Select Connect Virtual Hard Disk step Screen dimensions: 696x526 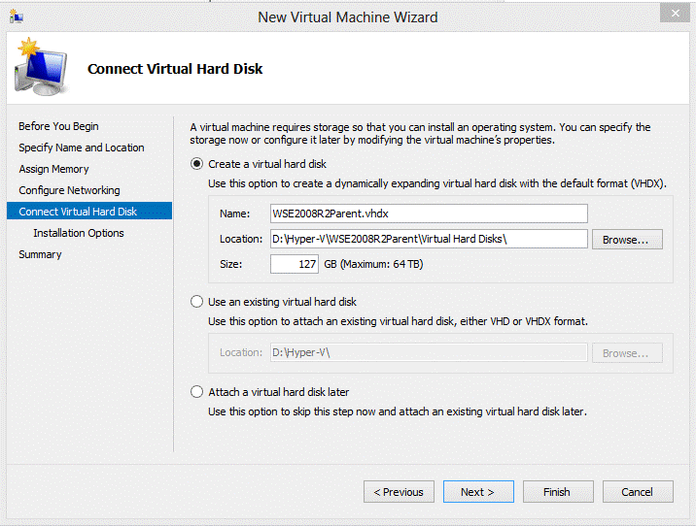click(x=78, y=212)
